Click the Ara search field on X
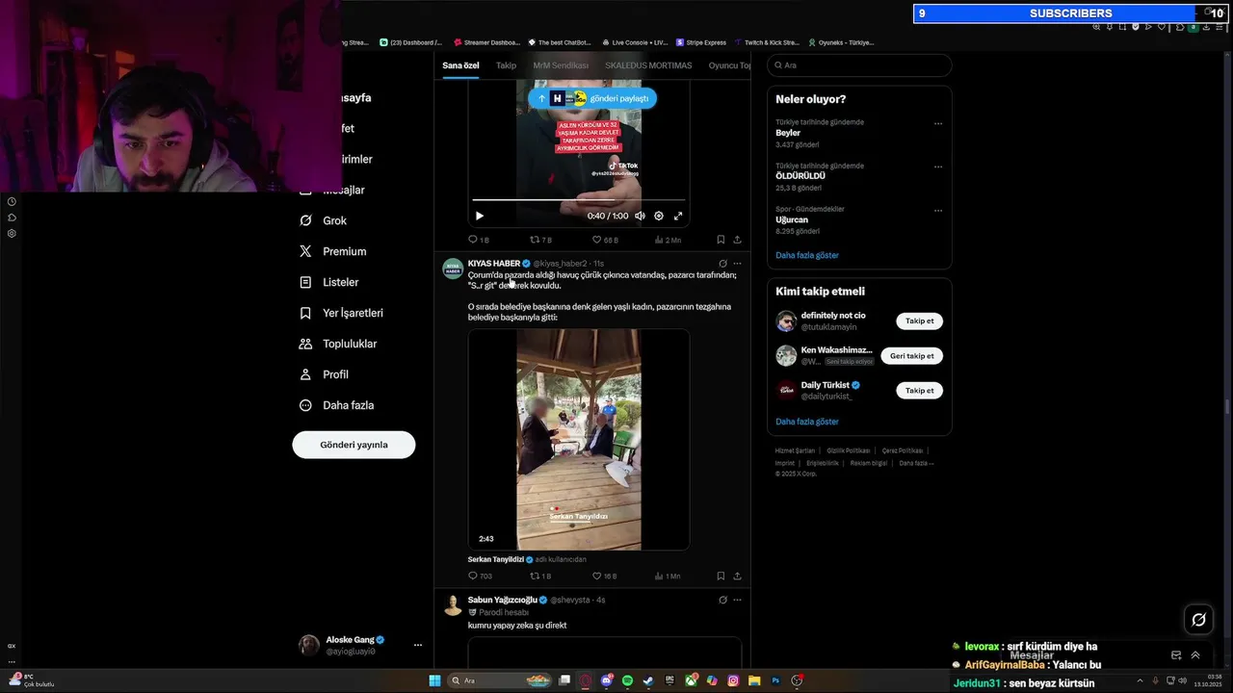This screenshot has height=693, width=1233. [x=859, y=65]
